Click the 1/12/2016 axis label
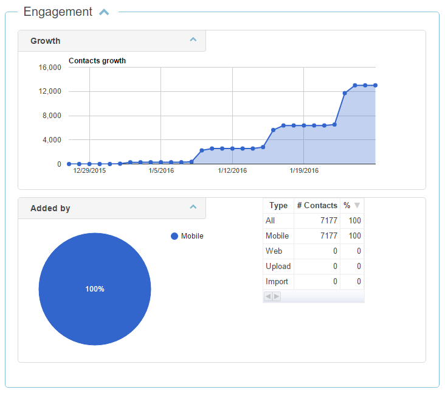The height and width of the screenshot is (395, 445). click(x=232, y=170)
